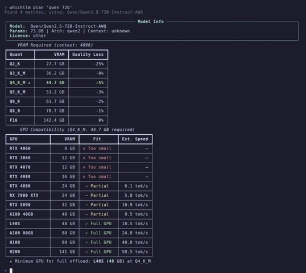Select the H100 row name
306x273 pixels.
[15, 242]
